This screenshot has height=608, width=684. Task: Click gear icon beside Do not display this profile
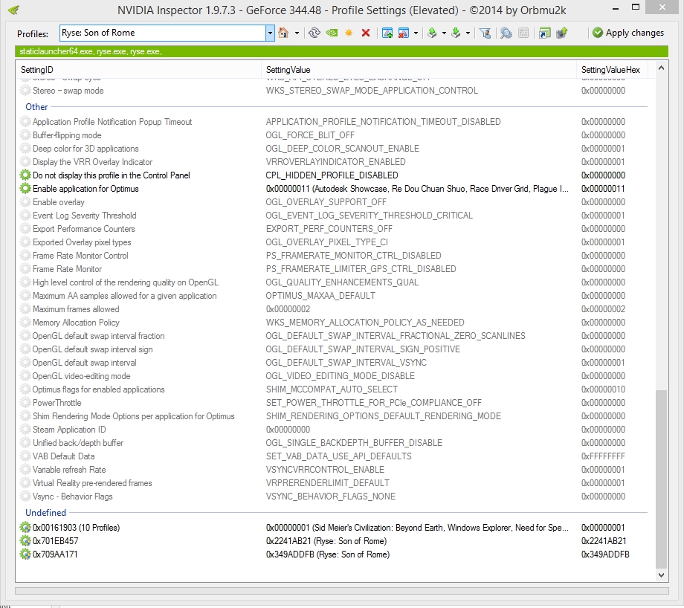[x=25, y=175]
